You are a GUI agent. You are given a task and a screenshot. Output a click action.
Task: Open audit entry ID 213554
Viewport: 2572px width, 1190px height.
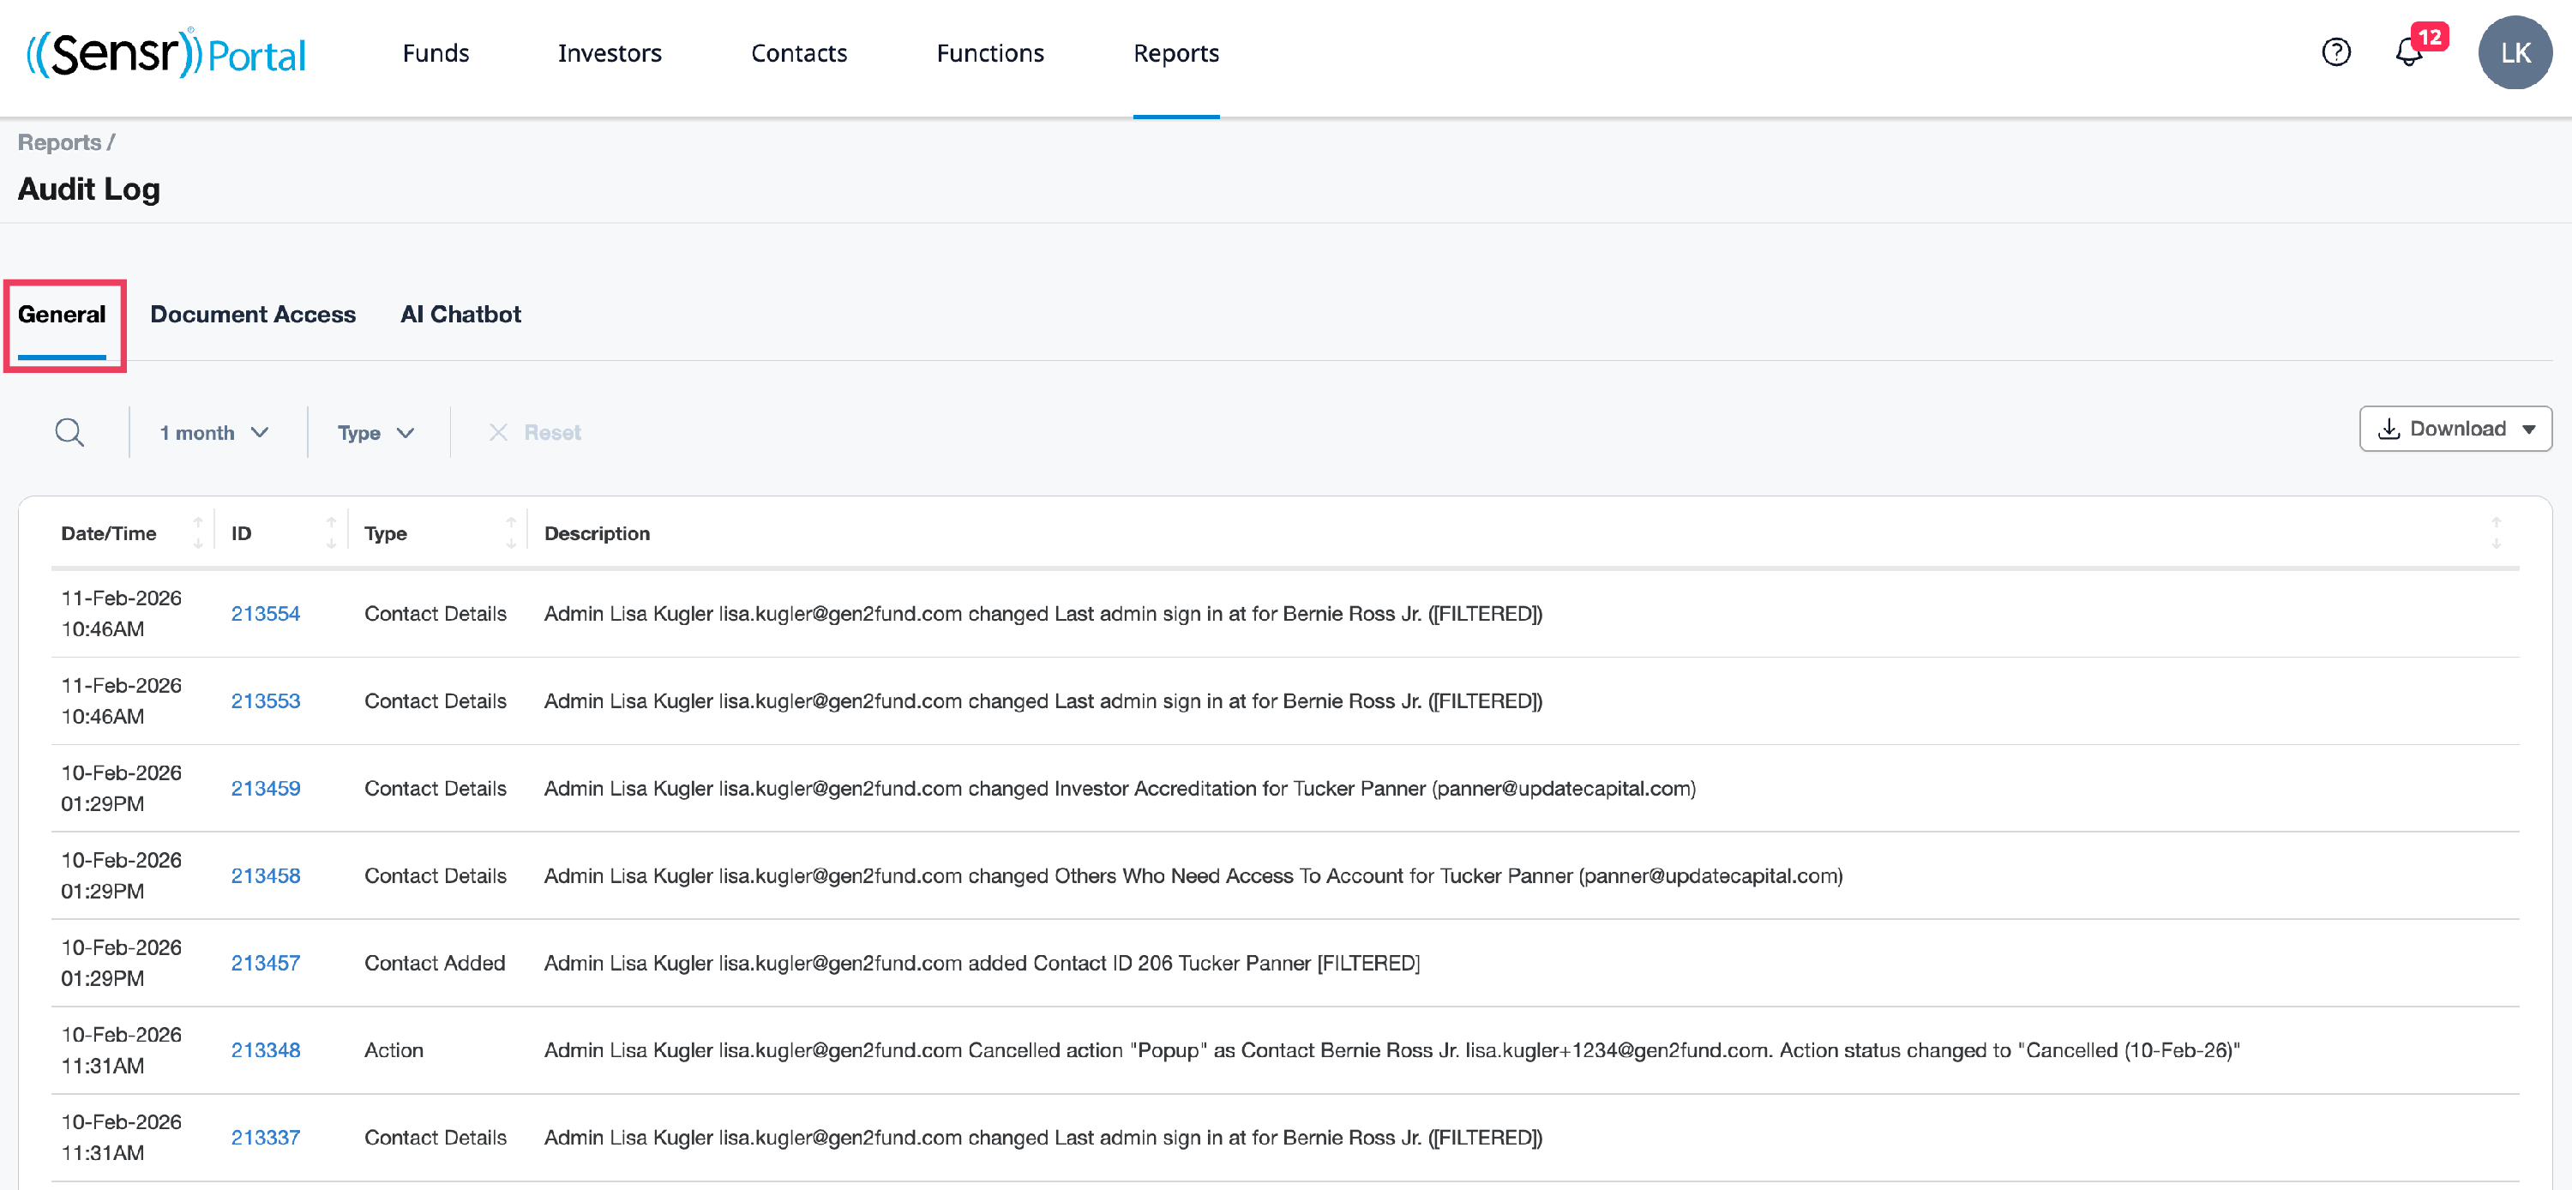(x=266, y=614)
